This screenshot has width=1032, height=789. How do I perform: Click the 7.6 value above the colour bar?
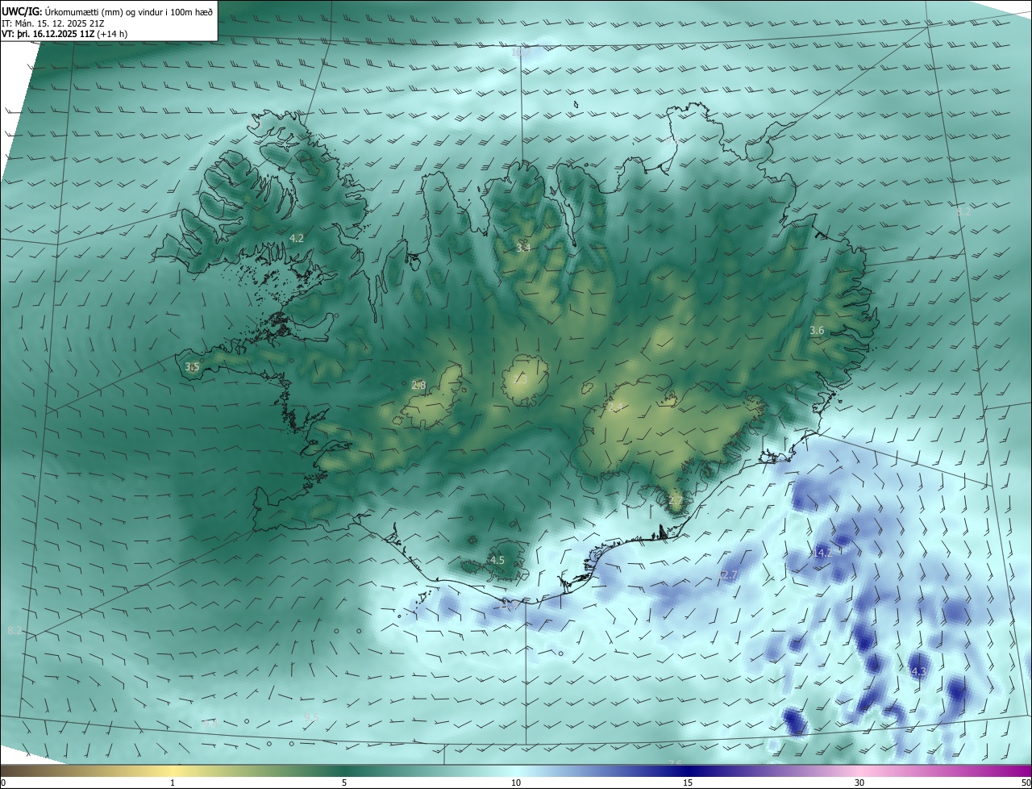[676, 762]
